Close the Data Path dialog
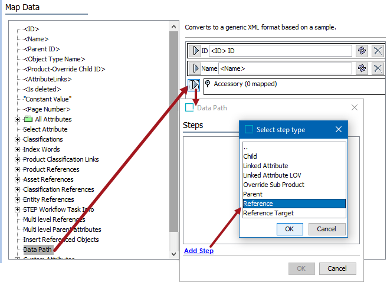Viewport: 387px width, 282px height. pyautogui.click(x=355, y=107)
